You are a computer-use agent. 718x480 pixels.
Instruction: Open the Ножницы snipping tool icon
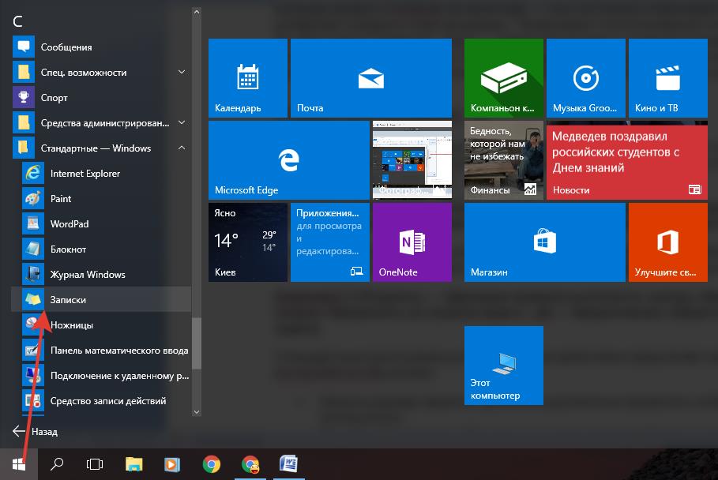[x=33, y=325]
